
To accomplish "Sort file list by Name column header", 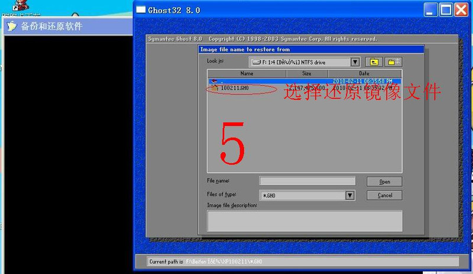I will click(x=247, y=73).
